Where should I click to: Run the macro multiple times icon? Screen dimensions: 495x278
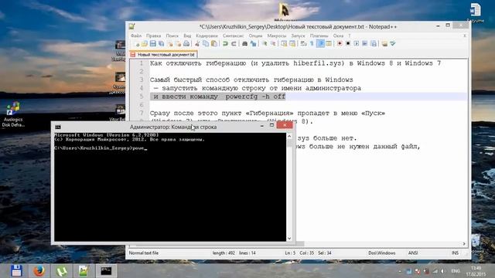(365, 44)
